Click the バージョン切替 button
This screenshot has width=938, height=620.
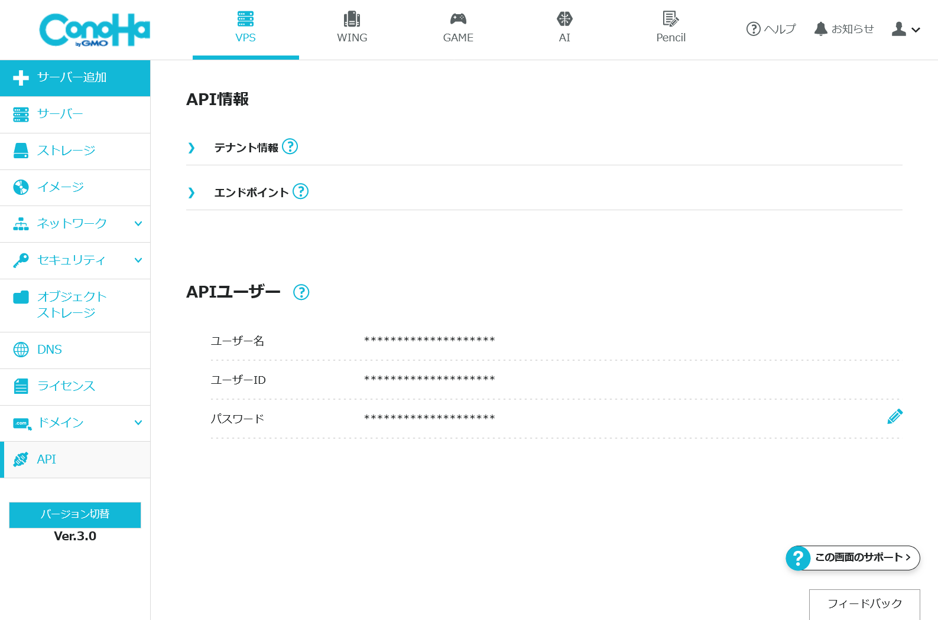point(75,515)
